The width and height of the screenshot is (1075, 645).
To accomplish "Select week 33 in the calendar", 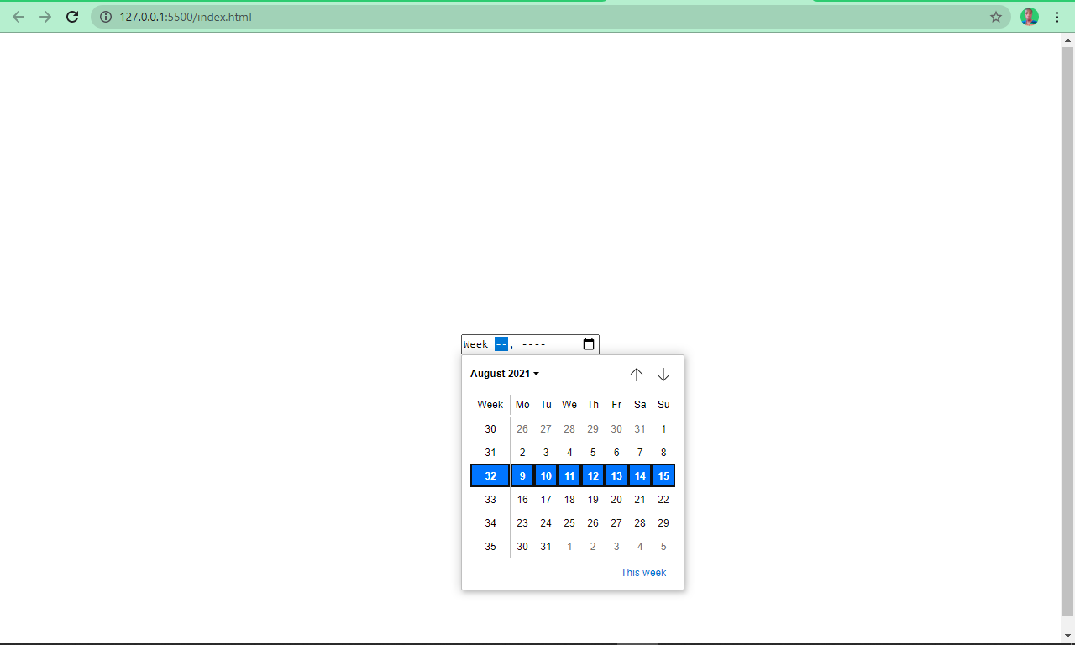I will tap(490, 500).
